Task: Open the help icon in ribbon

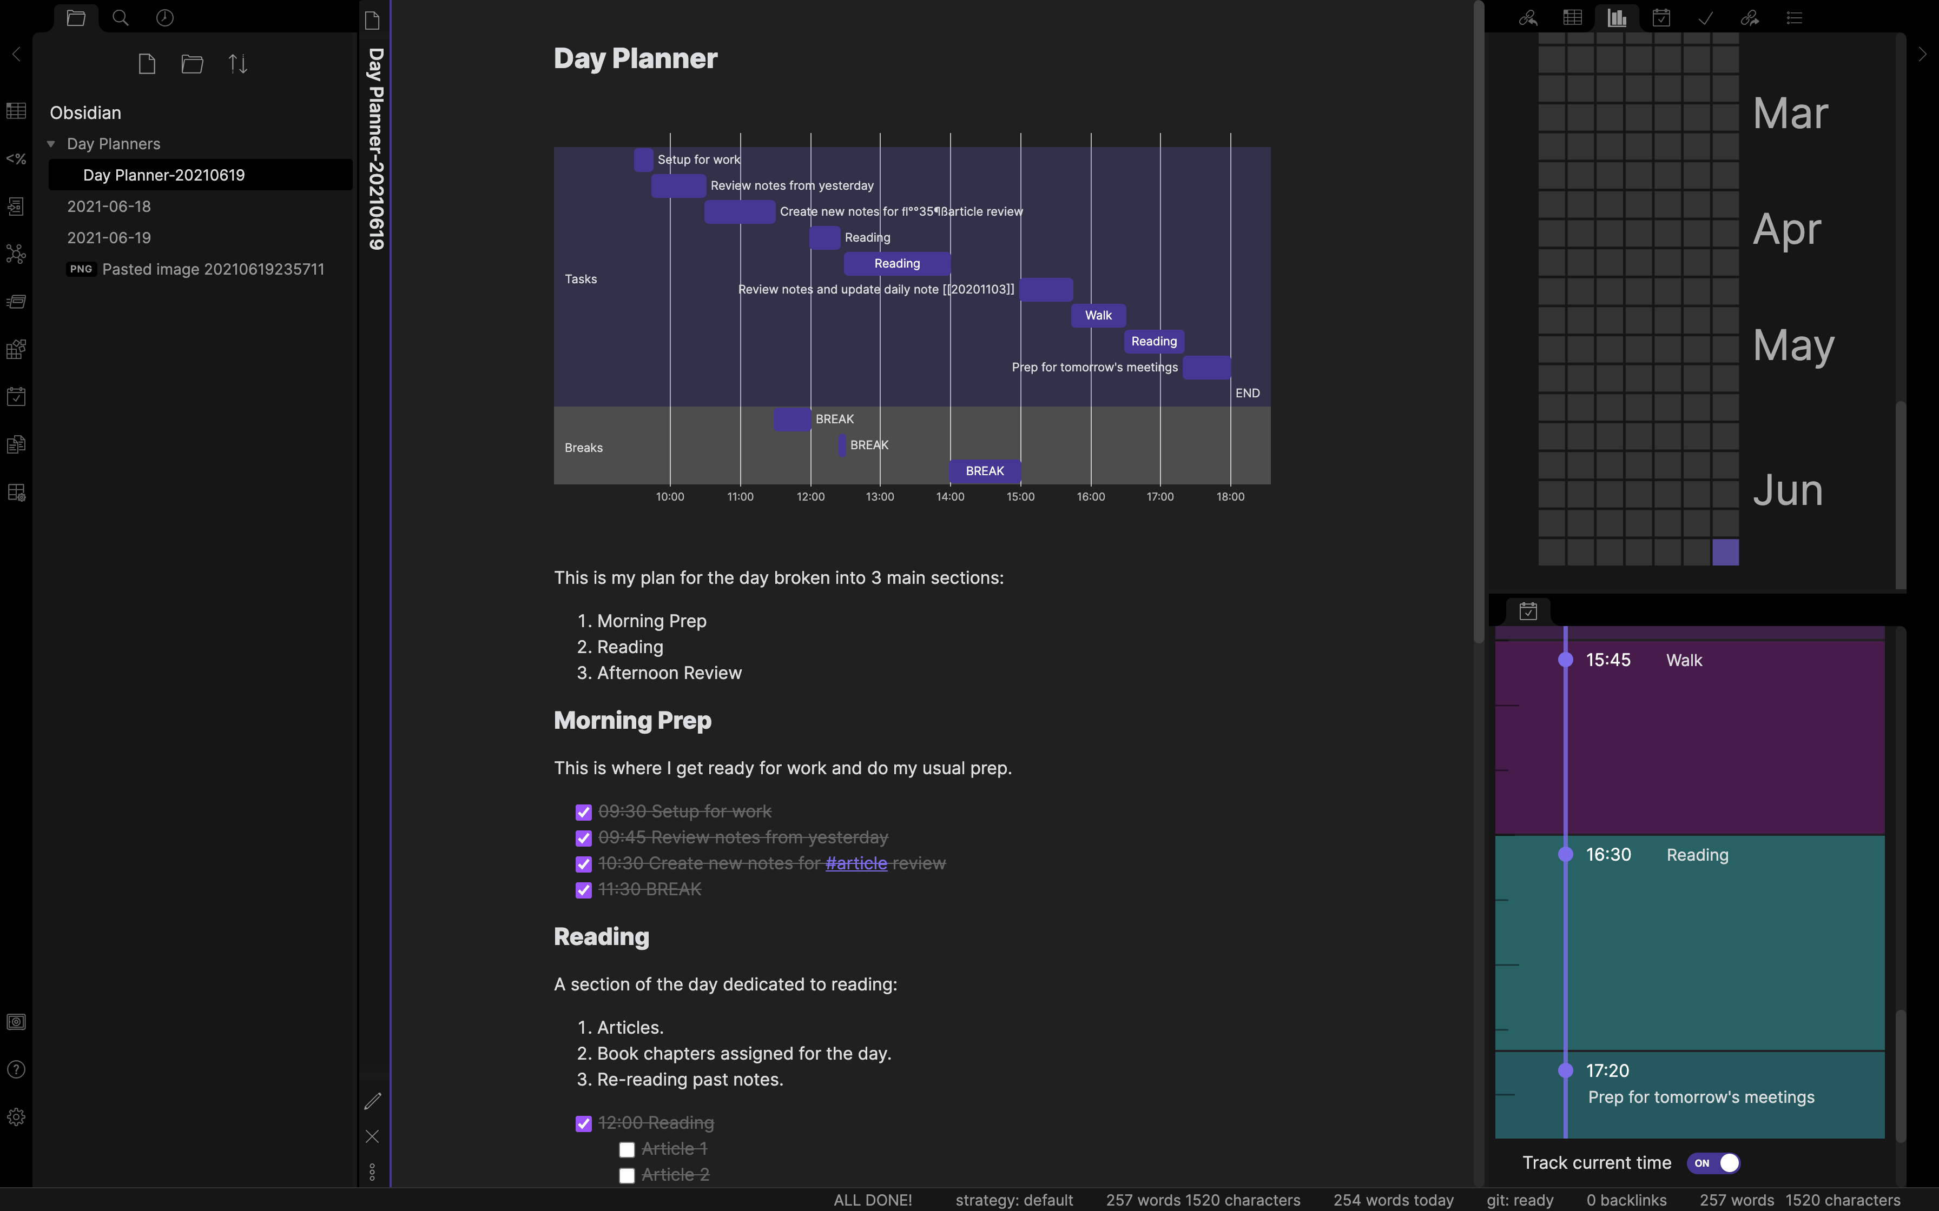Action: (16, 1069)
